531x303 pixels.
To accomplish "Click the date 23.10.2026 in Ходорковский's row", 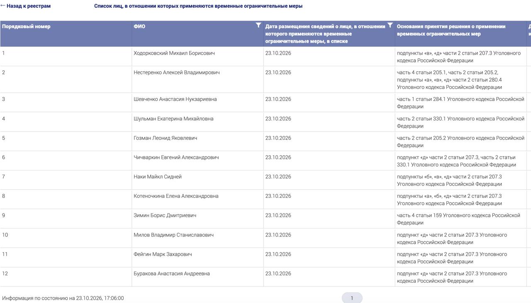I will pos(278,53).
